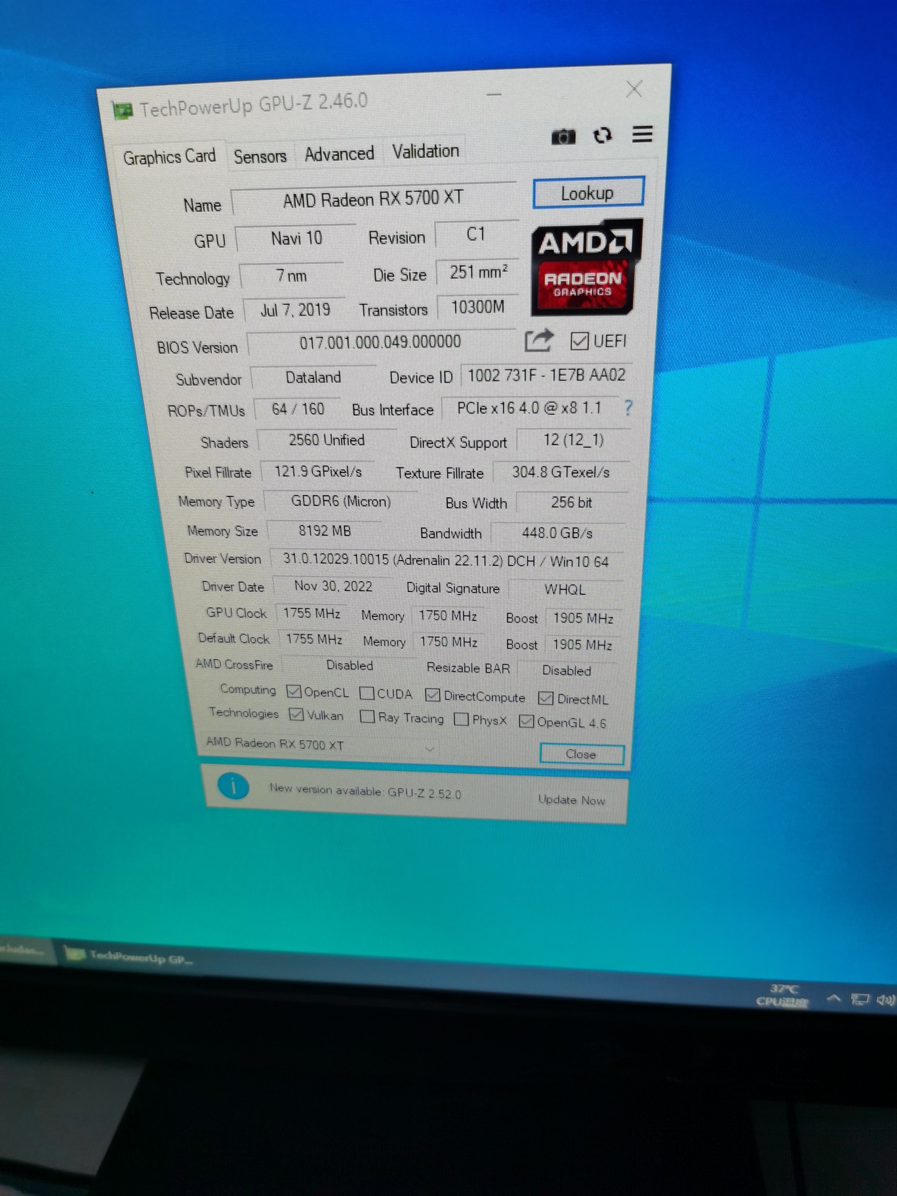Click the screenshot camera icon

click(563, 136)
